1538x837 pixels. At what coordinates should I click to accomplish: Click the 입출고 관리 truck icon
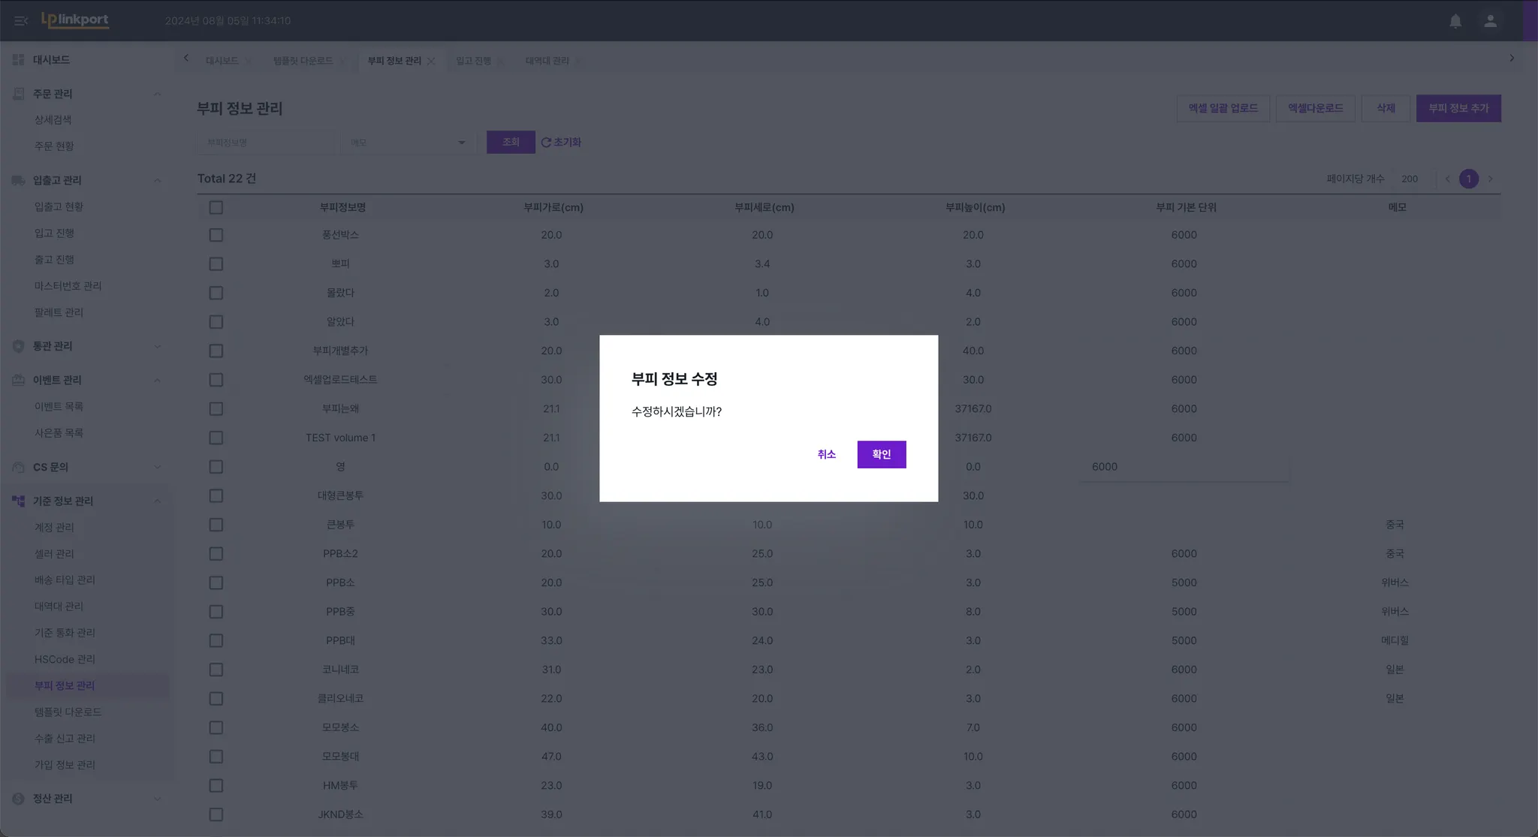19,180
